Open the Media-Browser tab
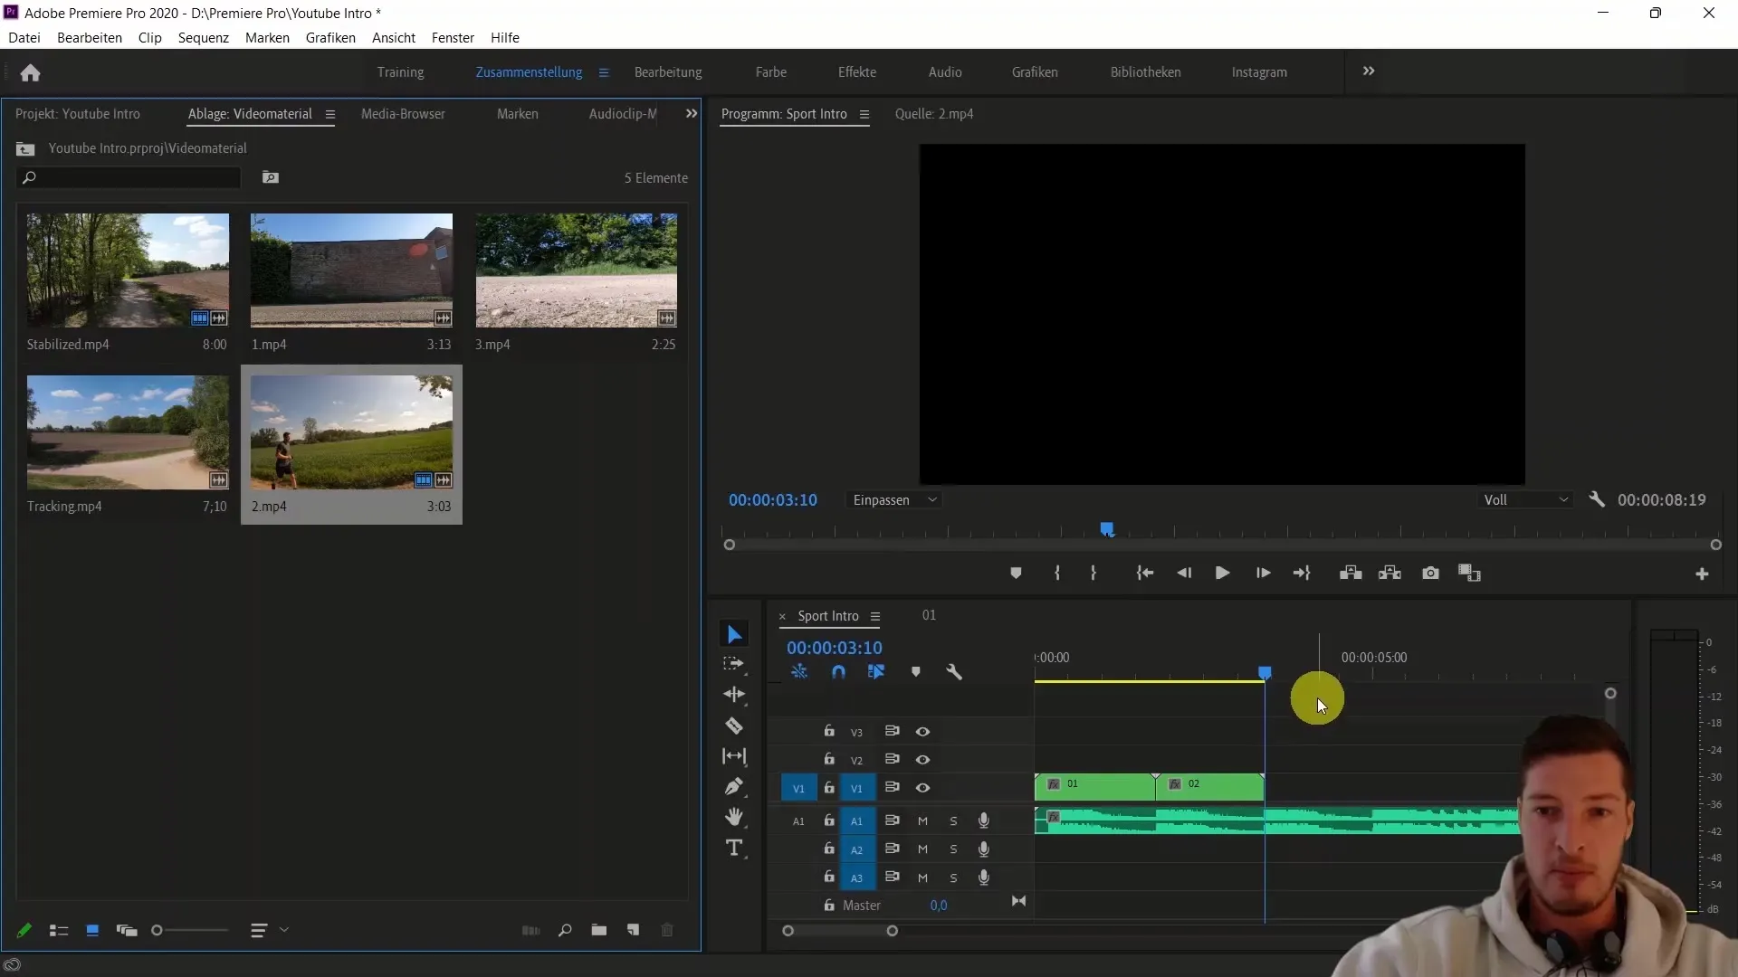Image resolution: width=1738 pixels, height=977 pixels. click(x=403, y=114)
